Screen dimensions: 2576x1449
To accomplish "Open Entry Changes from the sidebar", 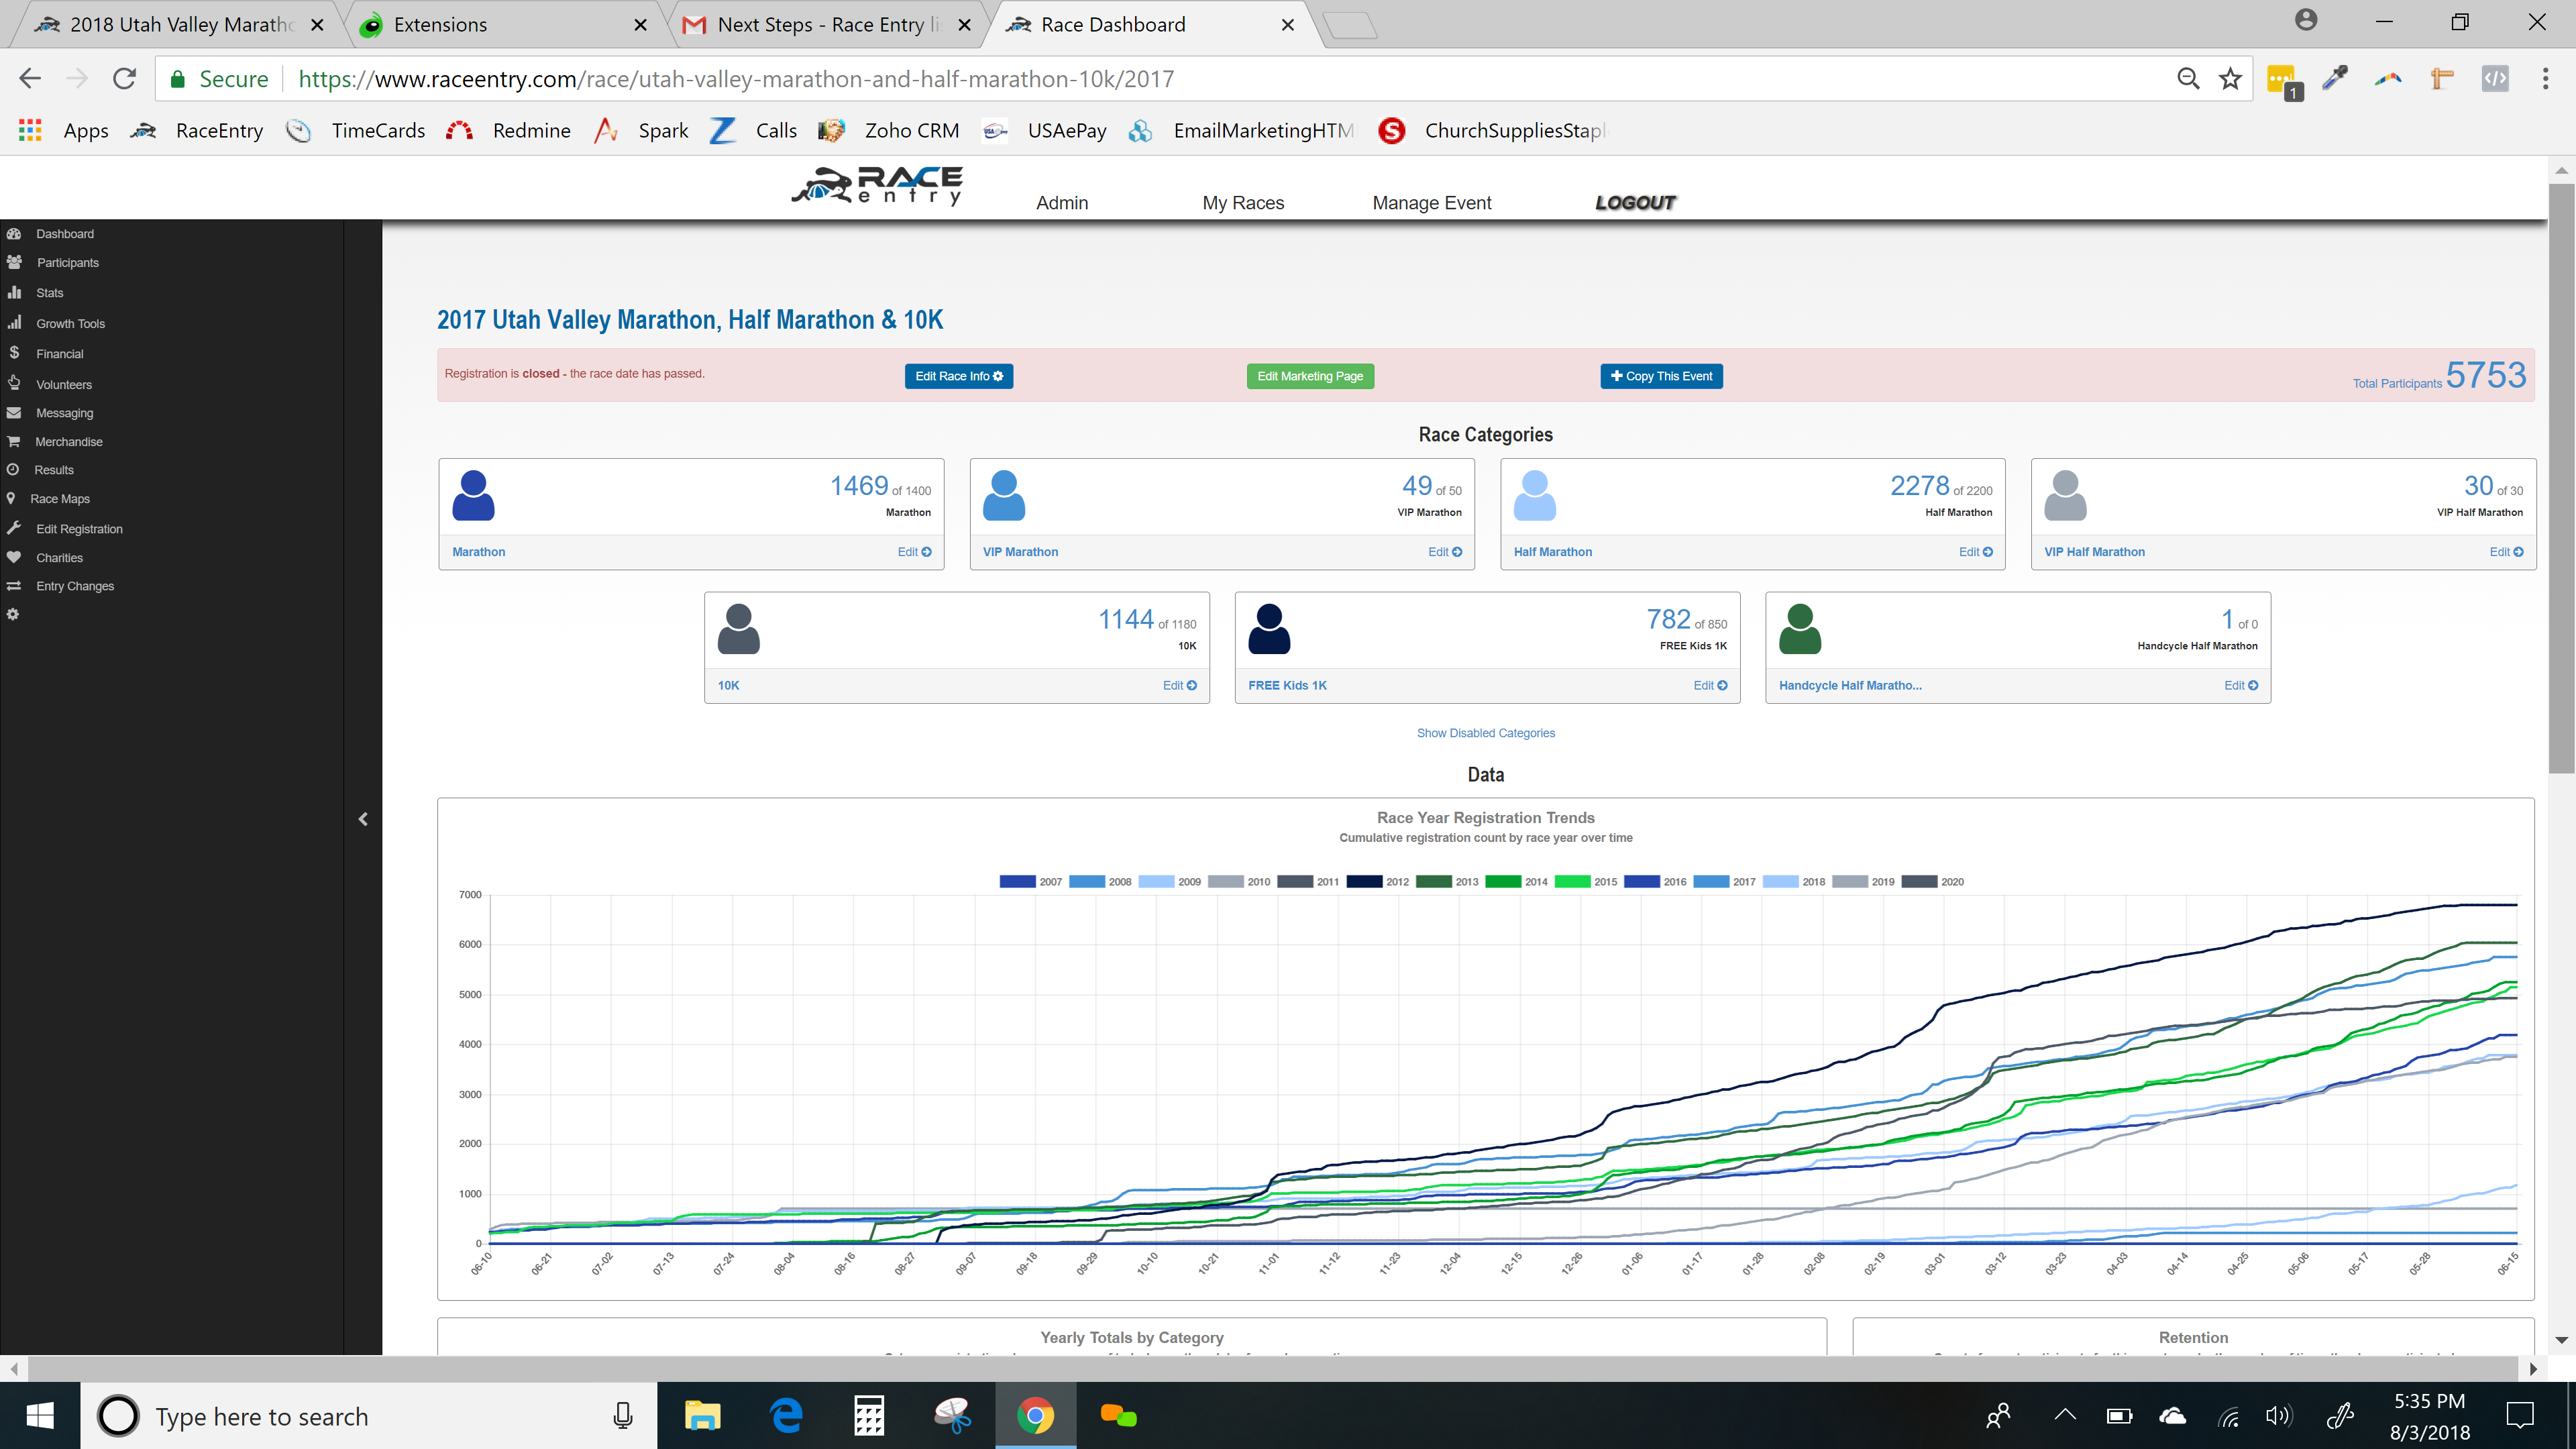I will [75, 585].
